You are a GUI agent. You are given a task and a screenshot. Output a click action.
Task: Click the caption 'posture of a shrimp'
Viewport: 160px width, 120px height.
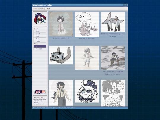(x=87, y=39)
